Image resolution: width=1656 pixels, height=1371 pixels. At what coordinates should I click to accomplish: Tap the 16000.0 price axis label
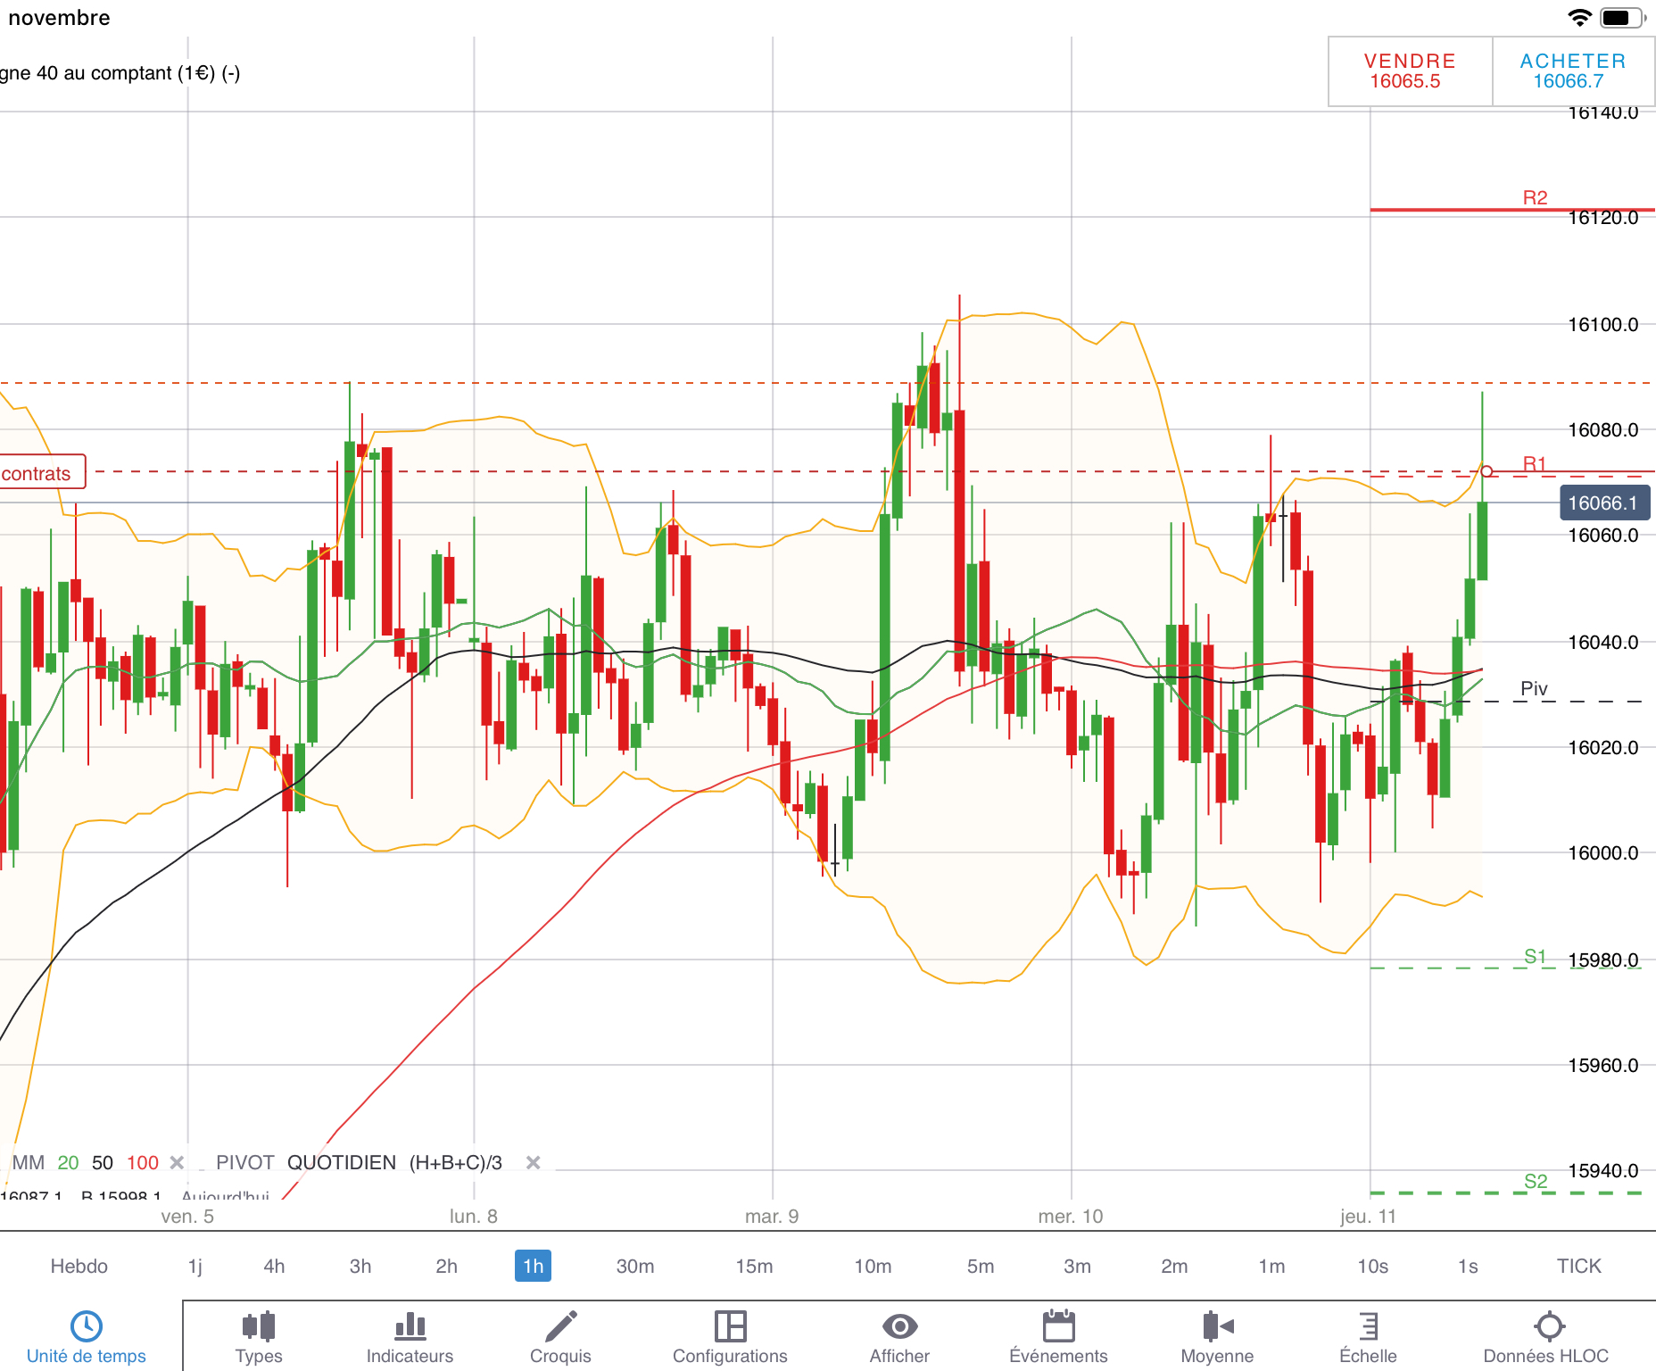[x=1603, y=852]
